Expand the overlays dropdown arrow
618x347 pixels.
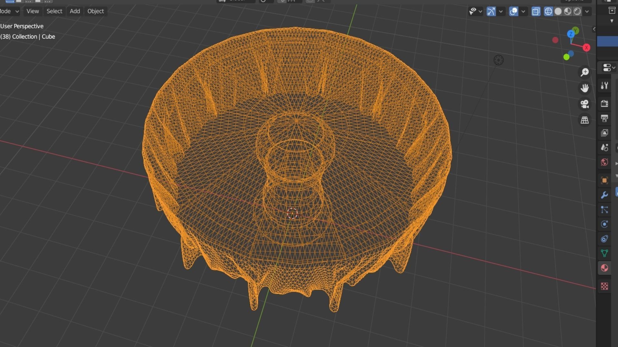point(523,12)
